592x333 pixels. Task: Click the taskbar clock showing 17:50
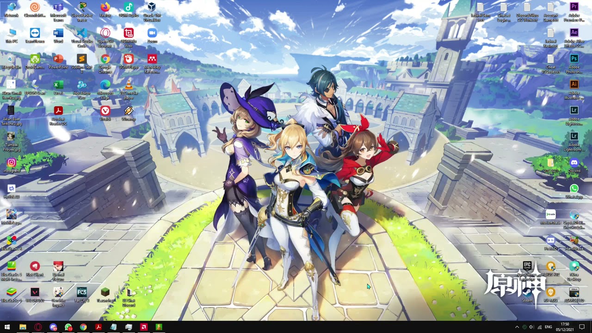pyautogui.click(x=565, y=327)
